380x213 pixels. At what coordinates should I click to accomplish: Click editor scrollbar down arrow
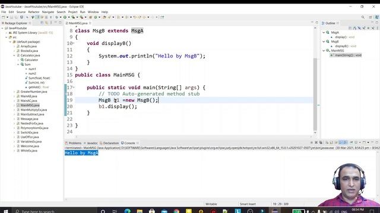[315, 133]
